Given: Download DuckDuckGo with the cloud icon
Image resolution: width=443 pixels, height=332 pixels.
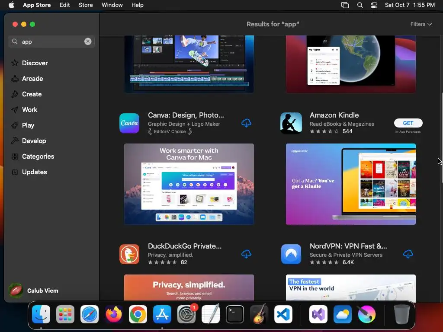Looking at the screenshot, I should pos(246,254).
